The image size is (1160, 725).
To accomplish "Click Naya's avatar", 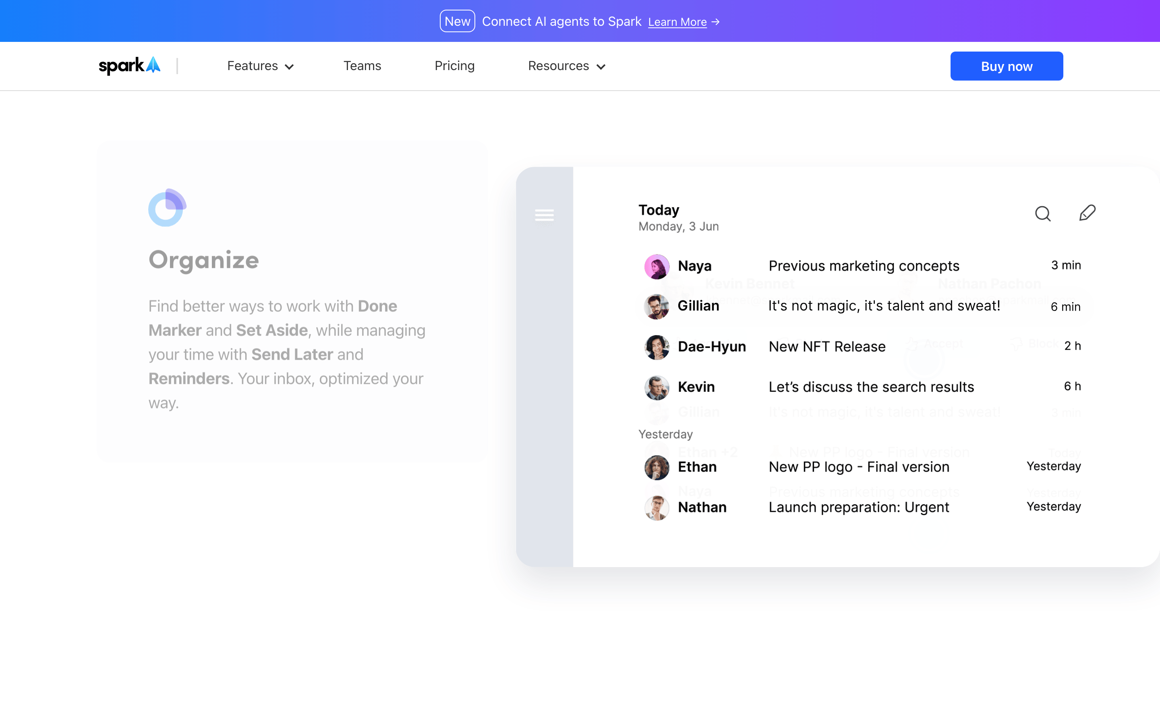I will [x=657, y=267].
